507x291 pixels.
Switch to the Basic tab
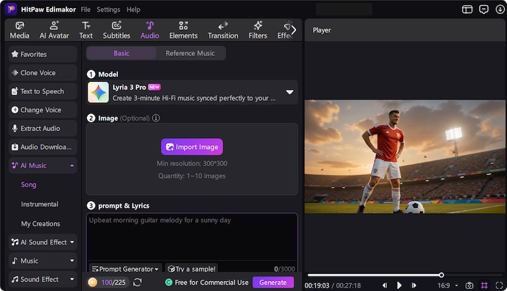point(121,53)
